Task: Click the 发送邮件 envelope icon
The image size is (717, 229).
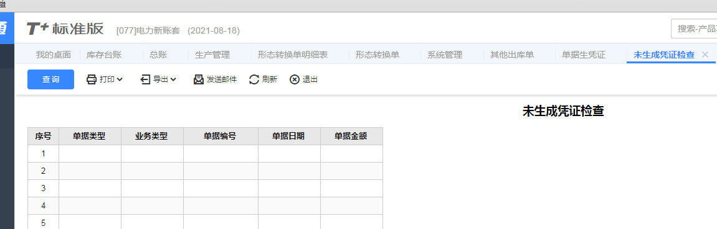Action: click(199, 79)
